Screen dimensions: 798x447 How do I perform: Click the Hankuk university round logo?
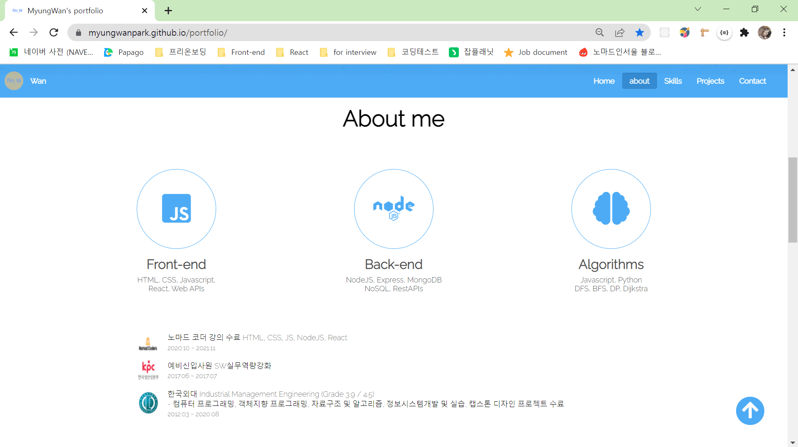148,403
